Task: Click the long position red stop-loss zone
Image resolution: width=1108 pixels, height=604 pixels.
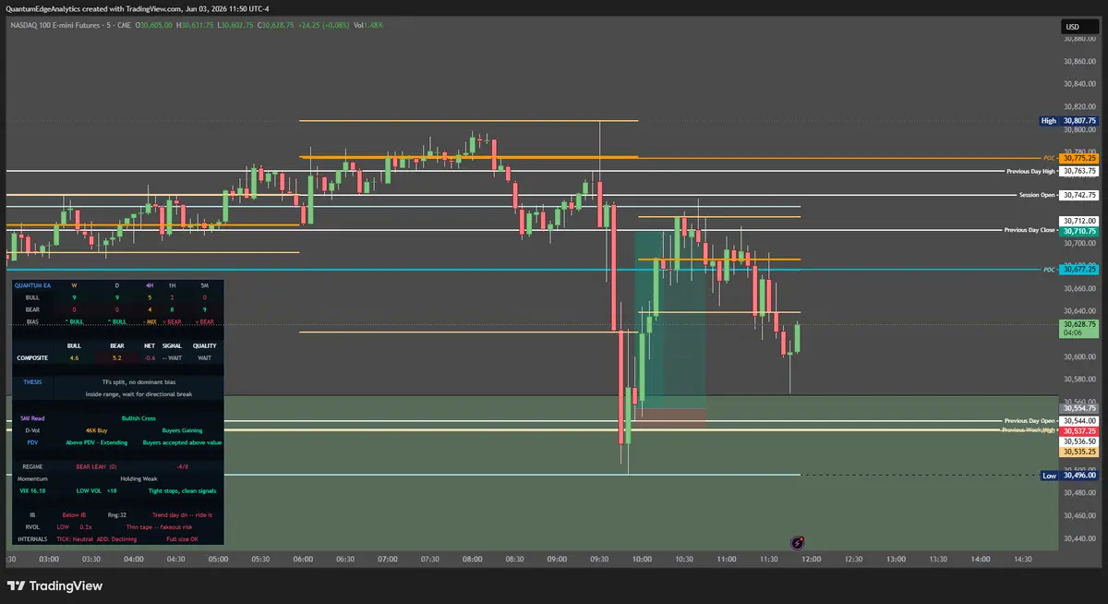Action: [x=670, y=418]
